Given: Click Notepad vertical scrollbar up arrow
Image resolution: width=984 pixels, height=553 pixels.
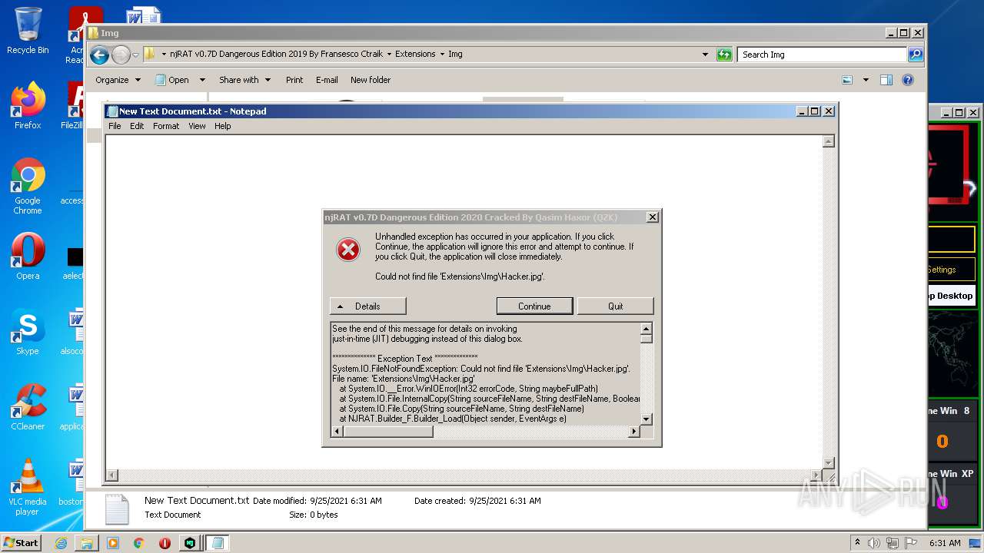Looking at the screenshot, I should (x=828, y=141).
